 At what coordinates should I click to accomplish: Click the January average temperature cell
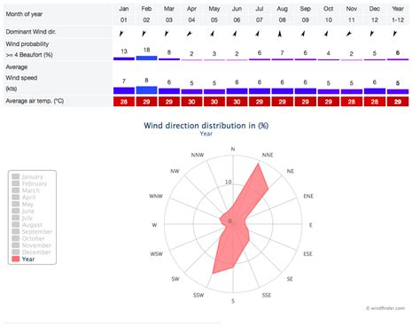[124, 102]
